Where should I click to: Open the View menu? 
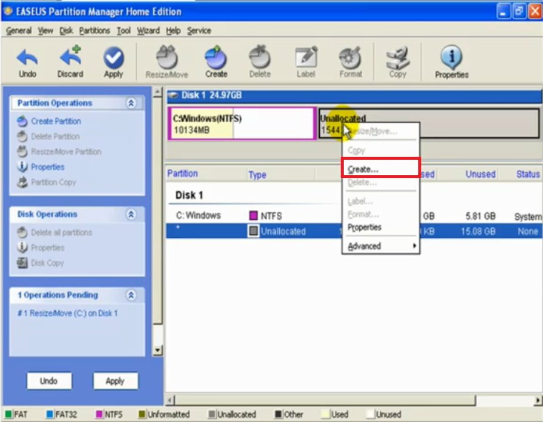point(45,31)
